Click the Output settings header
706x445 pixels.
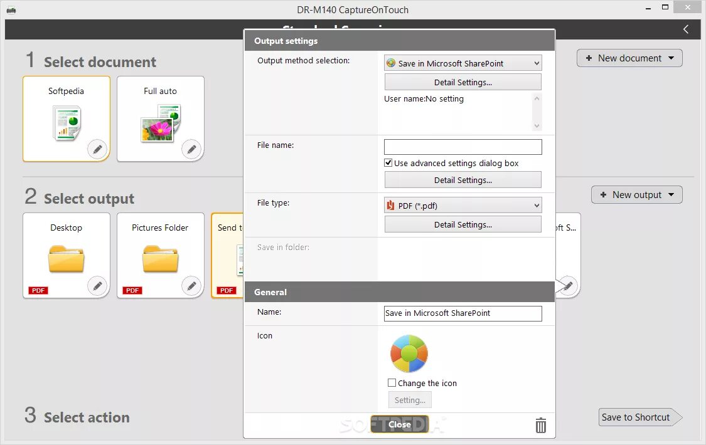coord(399,41)
